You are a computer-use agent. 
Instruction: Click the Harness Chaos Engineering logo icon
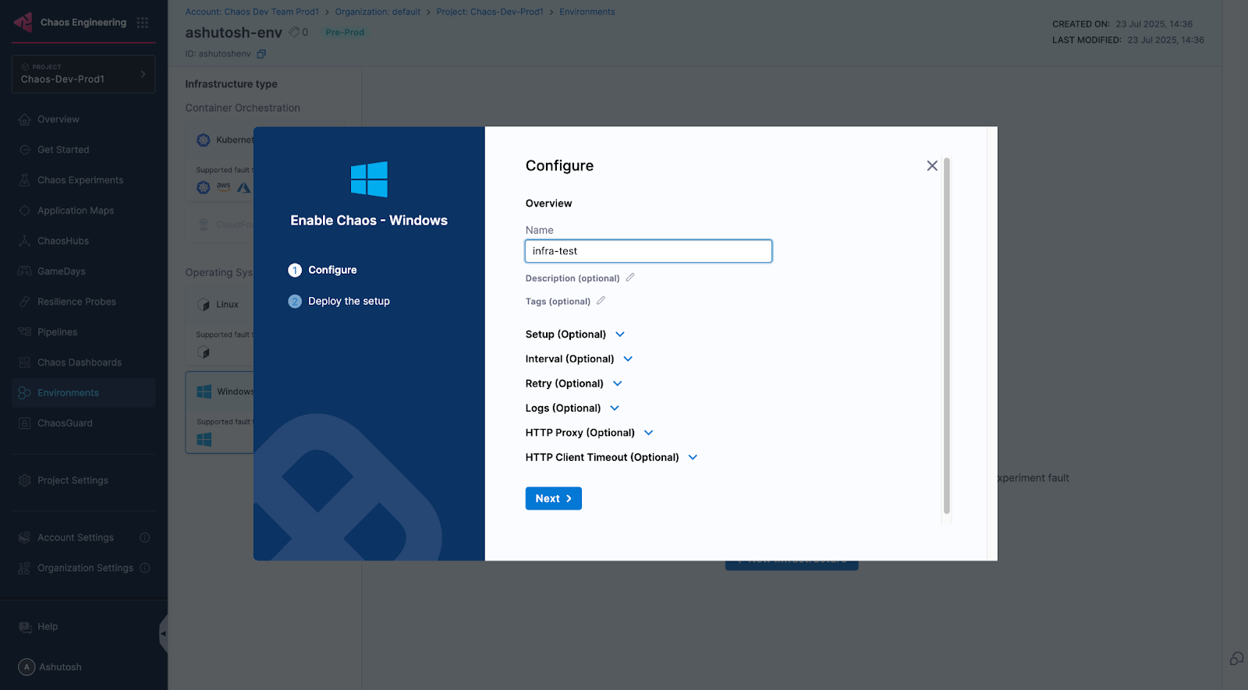coord(23,22)
